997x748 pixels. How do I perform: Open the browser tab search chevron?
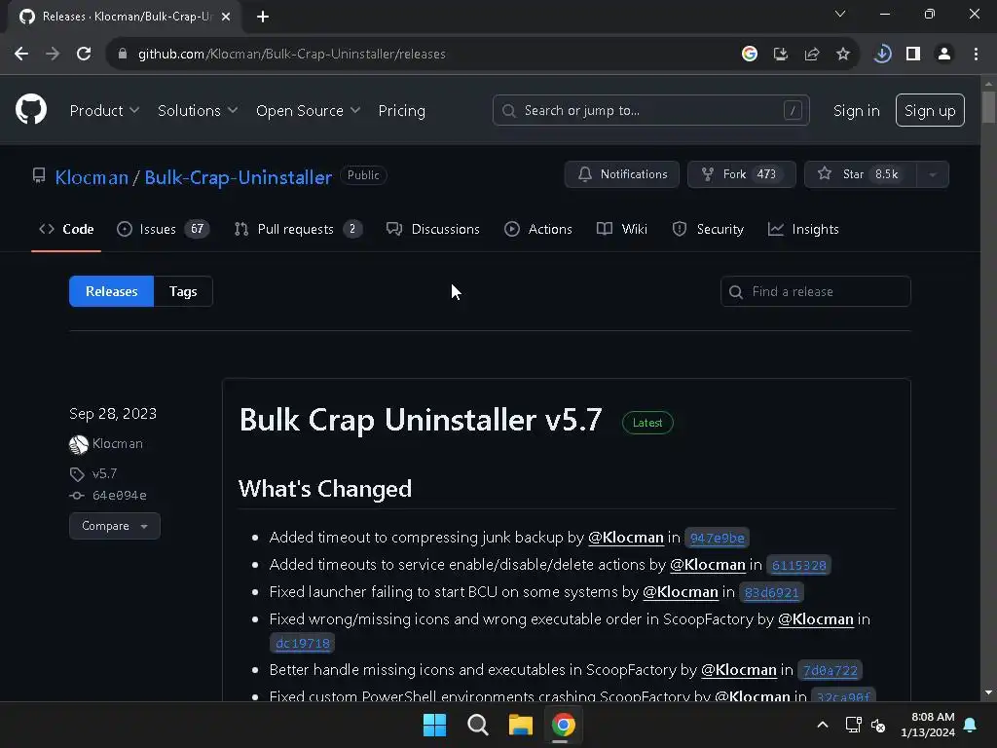[840, 14]
